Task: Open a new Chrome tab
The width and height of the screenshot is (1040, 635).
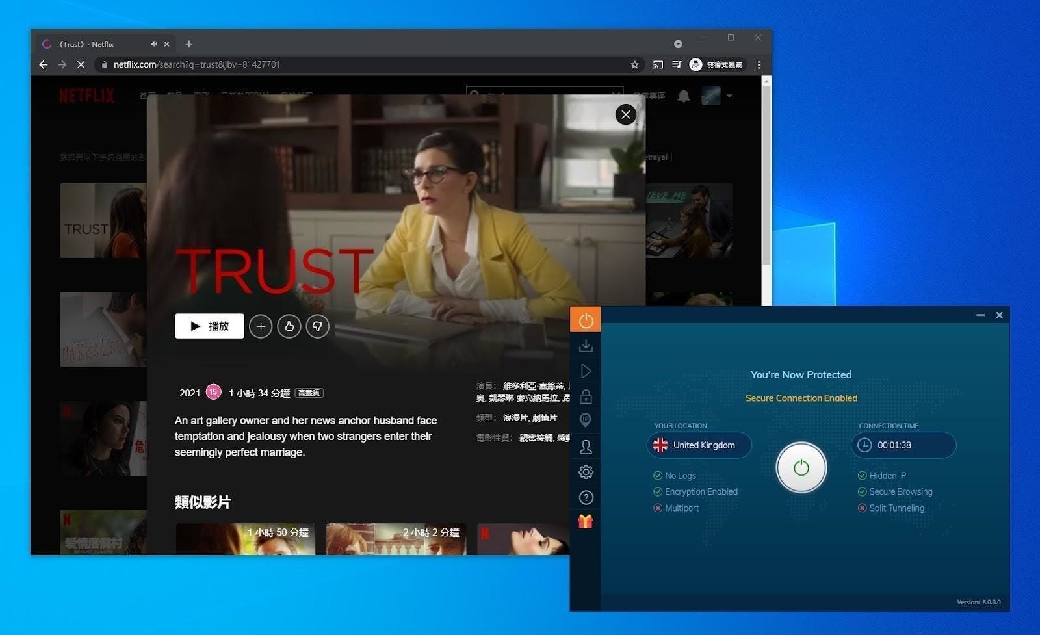Action: 188,44
